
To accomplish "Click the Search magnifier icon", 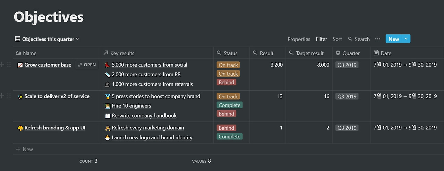I will [350, 39].
